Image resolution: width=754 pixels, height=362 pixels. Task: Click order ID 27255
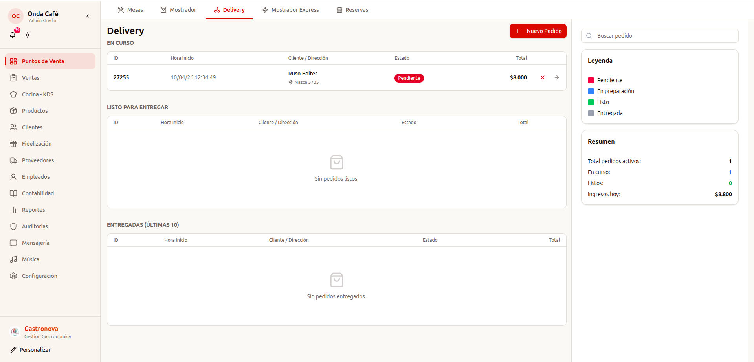pos(121,77)
